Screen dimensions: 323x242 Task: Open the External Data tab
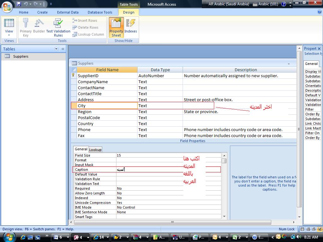coord(68,12)
